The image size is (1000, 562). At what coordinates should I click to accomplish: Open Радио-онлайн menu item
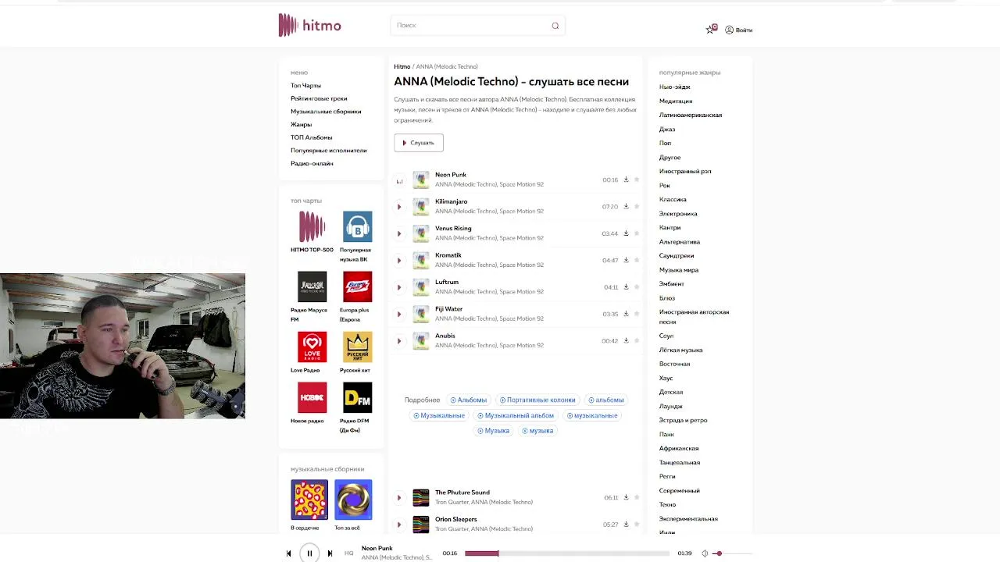[312, 163]
